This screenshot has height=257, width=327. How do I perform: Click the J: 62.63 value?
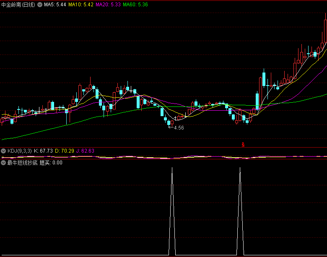[85, 151]
